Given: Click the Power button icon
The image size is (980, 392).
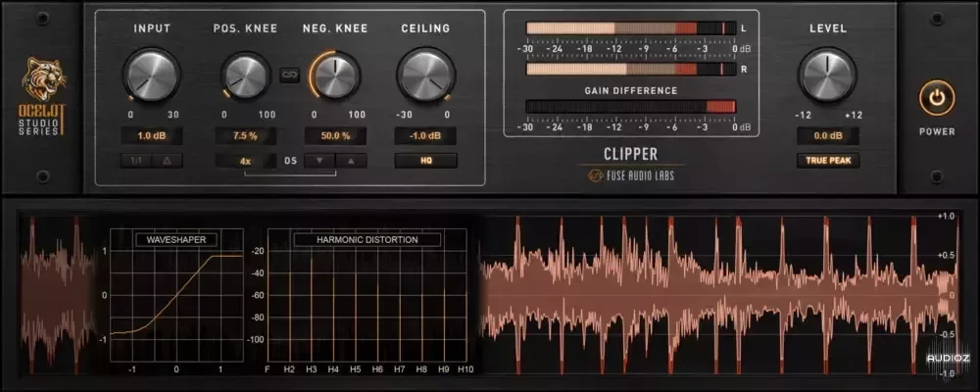Looking at the screenshot, I should point(936,98).
